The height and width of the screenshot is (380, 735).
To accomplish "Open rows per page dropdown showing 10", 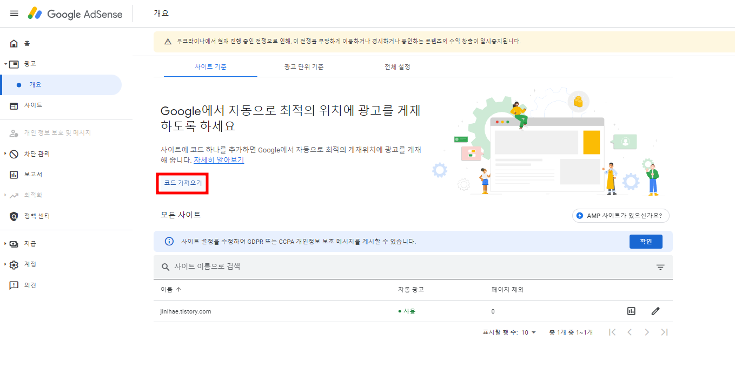I will (x=528, y=332).
